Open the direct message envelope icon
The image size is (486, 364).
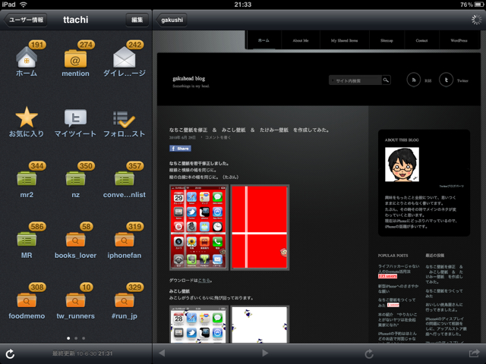[x=124, y=58]
